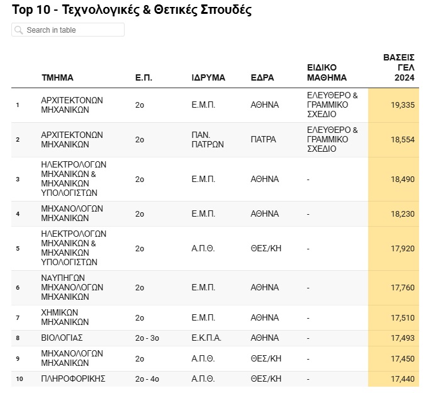Image resolution: width=426 pixels, height=393 pixels.
Task: Select the Ε.Κ.Π.Α. institution cell
Action: point(206,338)
